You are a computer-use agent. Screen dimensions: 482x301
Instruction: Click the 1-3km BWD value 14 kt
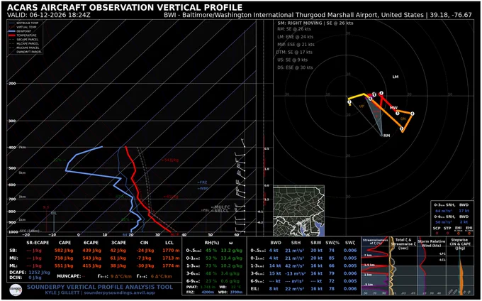(275, 266)
